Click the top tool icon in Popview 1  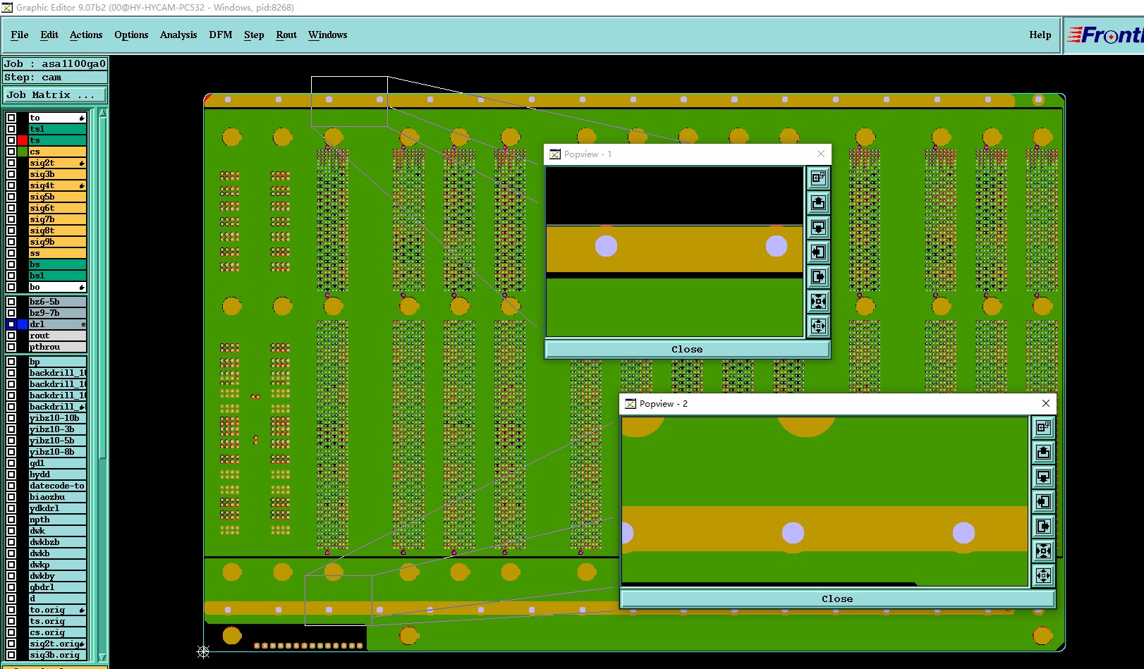[x=818, y=178]
